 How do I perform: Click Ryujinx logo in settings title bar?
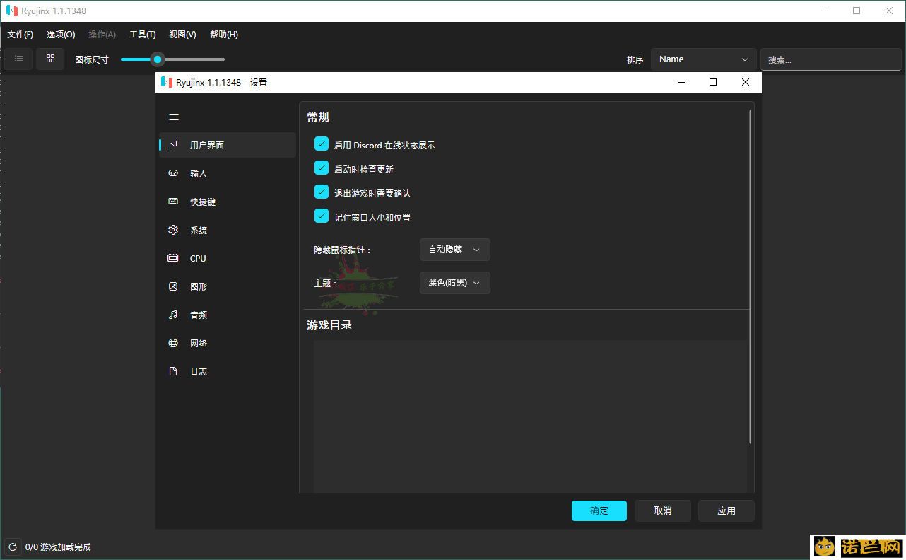click(x=167, y=82)
